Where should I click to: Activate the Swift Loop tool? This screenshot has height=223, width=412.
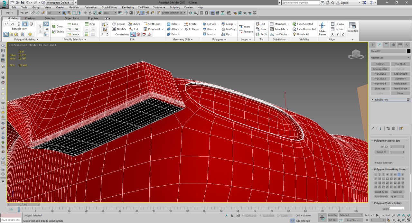(x=152, y=24)
